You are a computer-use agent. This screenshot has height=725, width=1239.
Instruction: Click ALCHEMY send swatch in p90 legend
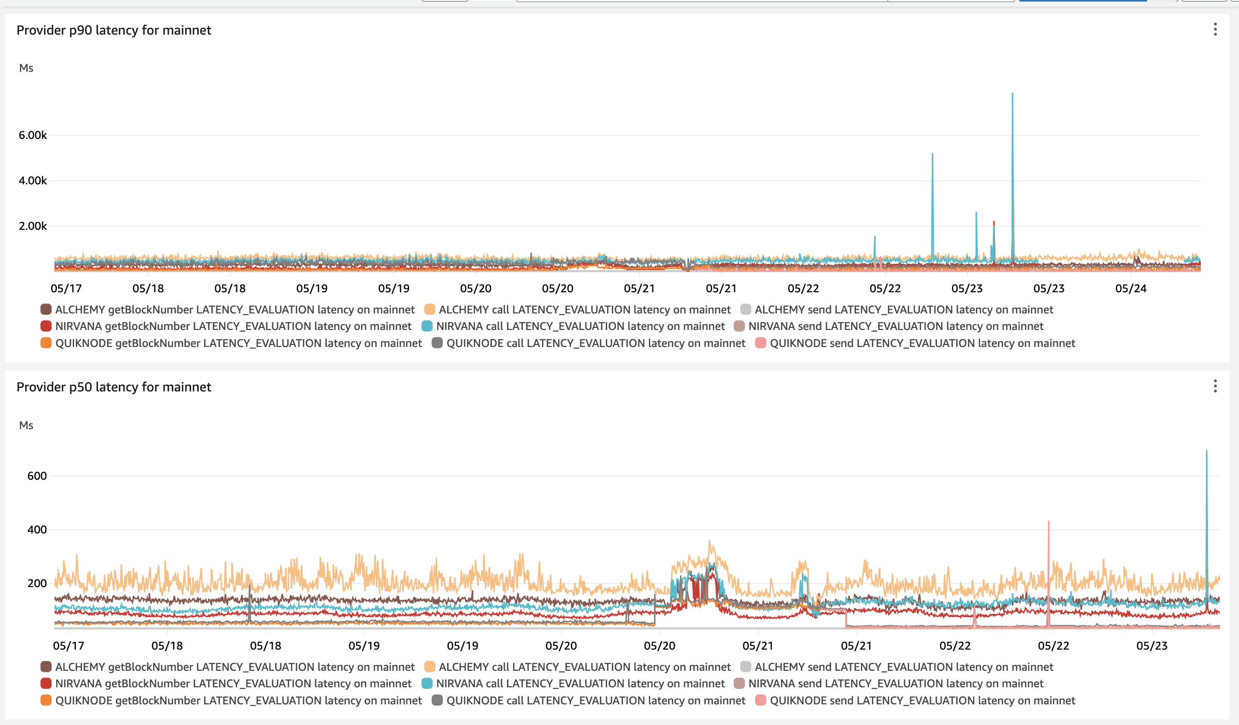click(x=745, y=309)
